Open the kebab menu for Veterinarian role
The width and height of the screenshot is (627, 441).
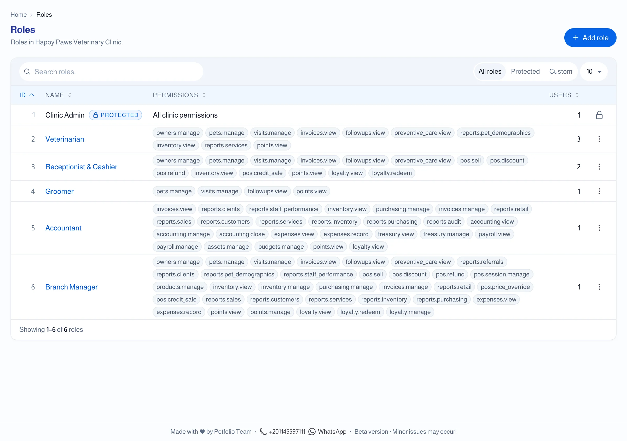tap(599, 139)
